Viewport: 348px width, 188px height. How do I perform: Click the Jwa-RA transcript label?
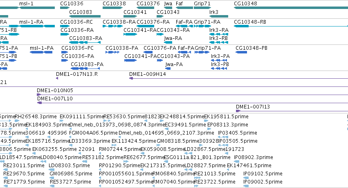(173, 38)
